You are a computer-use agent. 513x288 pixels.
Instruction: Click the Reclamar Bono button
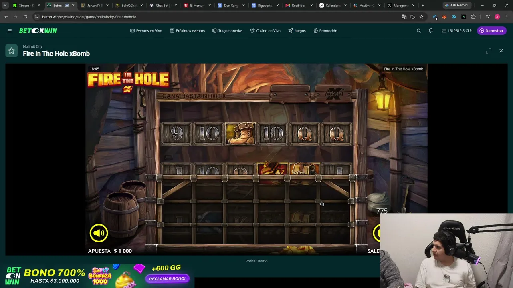(167, 279)
